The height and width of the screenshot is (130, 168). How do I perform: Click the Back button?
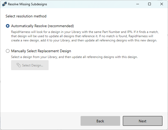pos(100,121)
